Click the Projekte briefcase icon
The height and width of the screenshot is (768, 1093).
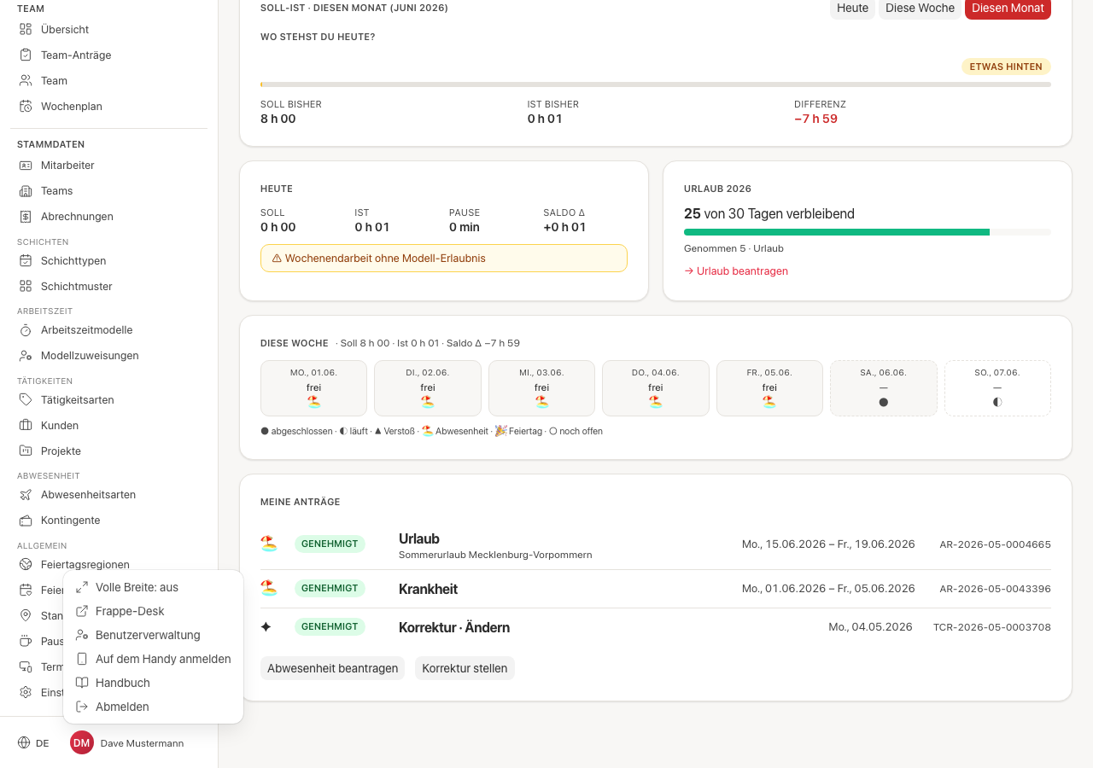pyautogui.click(x=26, y=451)
